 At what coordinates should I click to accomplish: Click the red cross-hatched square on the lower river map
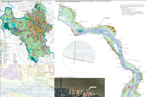129,87
